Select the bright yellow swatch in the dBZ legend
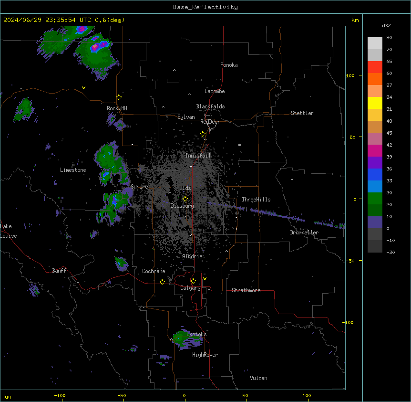 tap(375, 103)
